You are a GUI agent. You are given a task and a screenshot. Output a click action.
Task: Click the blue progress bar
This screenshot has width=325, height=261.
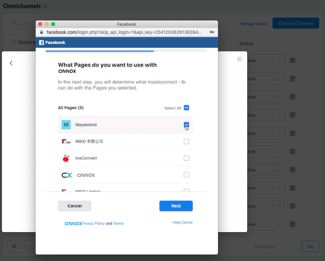click(100, 51)
